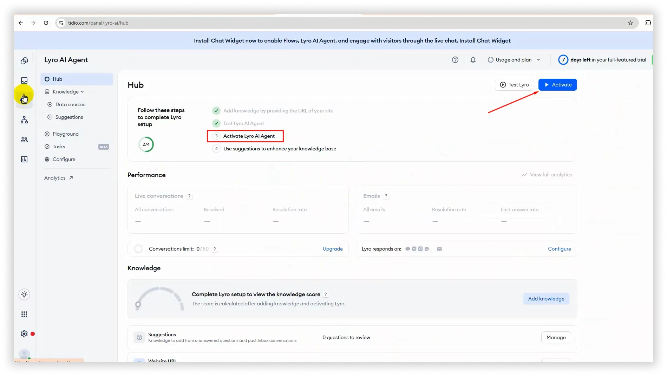Click the Activate button
Viewport: 667px width, 376px height.
coord(557,85)
